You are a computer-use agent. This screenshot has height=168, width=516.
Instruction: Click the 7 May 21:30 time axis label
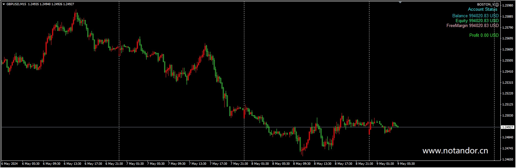[239, 164]
